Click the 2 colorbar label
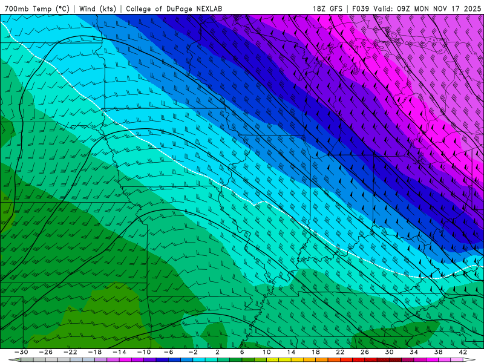The image size is (484, 363). point(217,352)
